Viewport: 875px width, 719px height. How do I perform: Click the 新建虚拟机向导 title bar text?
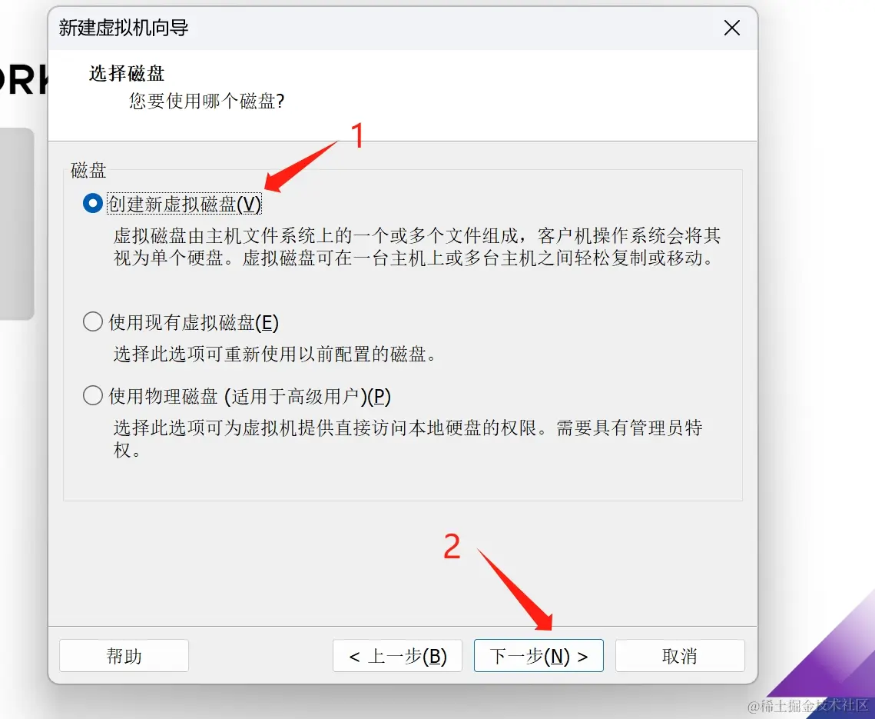pyautogui.click(x=124, y=28)
